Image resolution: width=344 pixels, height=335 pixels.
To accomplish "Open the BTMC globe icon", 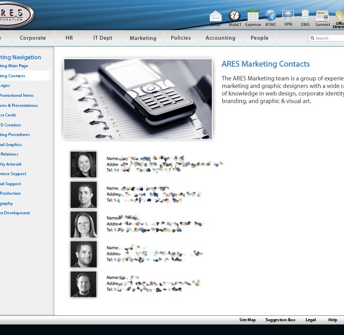I will (x=270, y=15).
